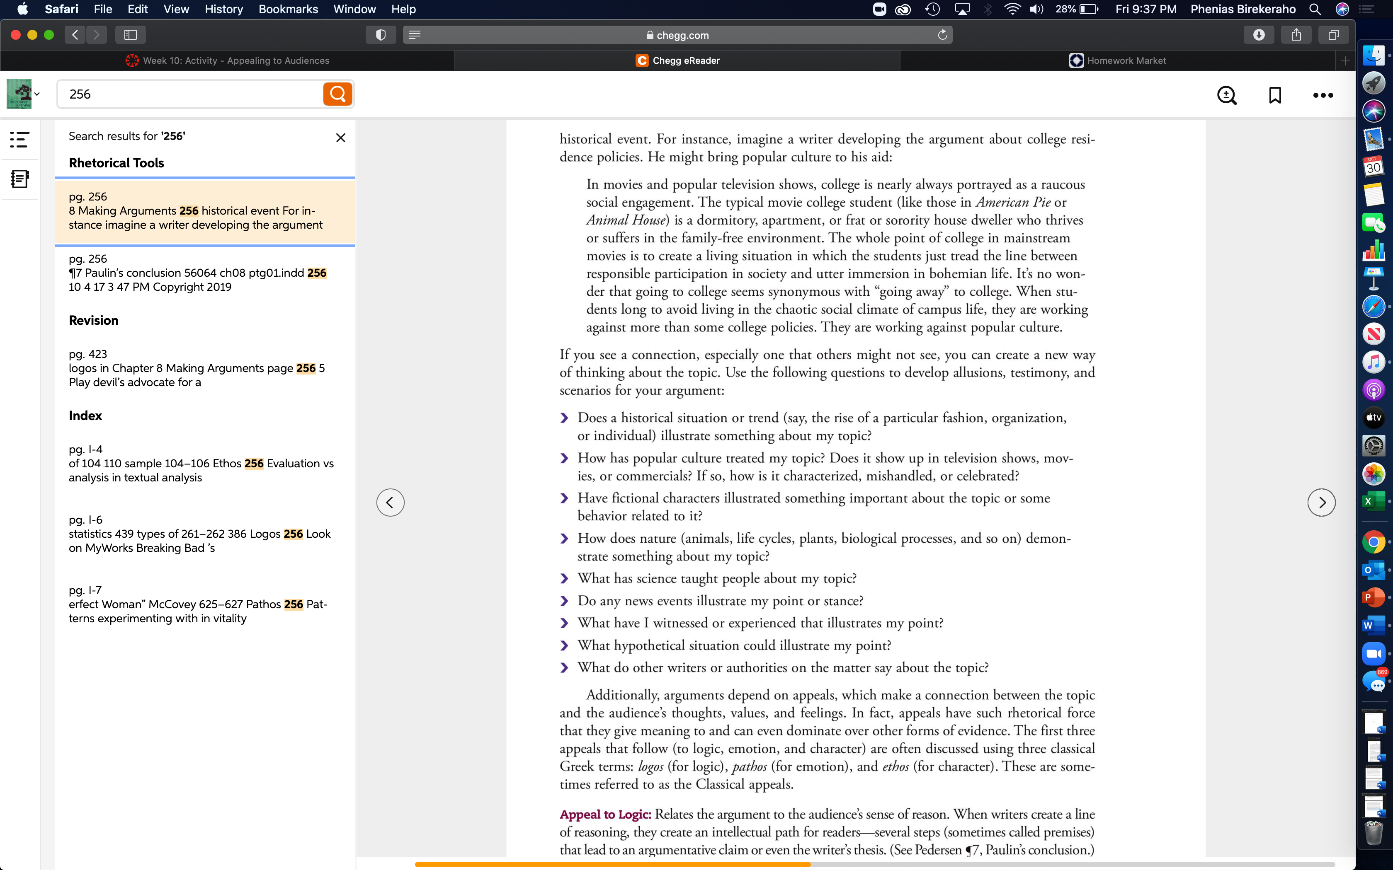Open the book cover dropdown
The width and height of the screenshot is (1393, 870).
[23, 94]
